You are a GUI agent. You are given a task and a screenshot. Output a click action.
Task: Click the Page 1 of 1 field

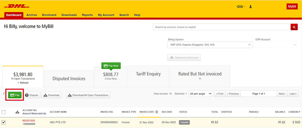[259, 94]
